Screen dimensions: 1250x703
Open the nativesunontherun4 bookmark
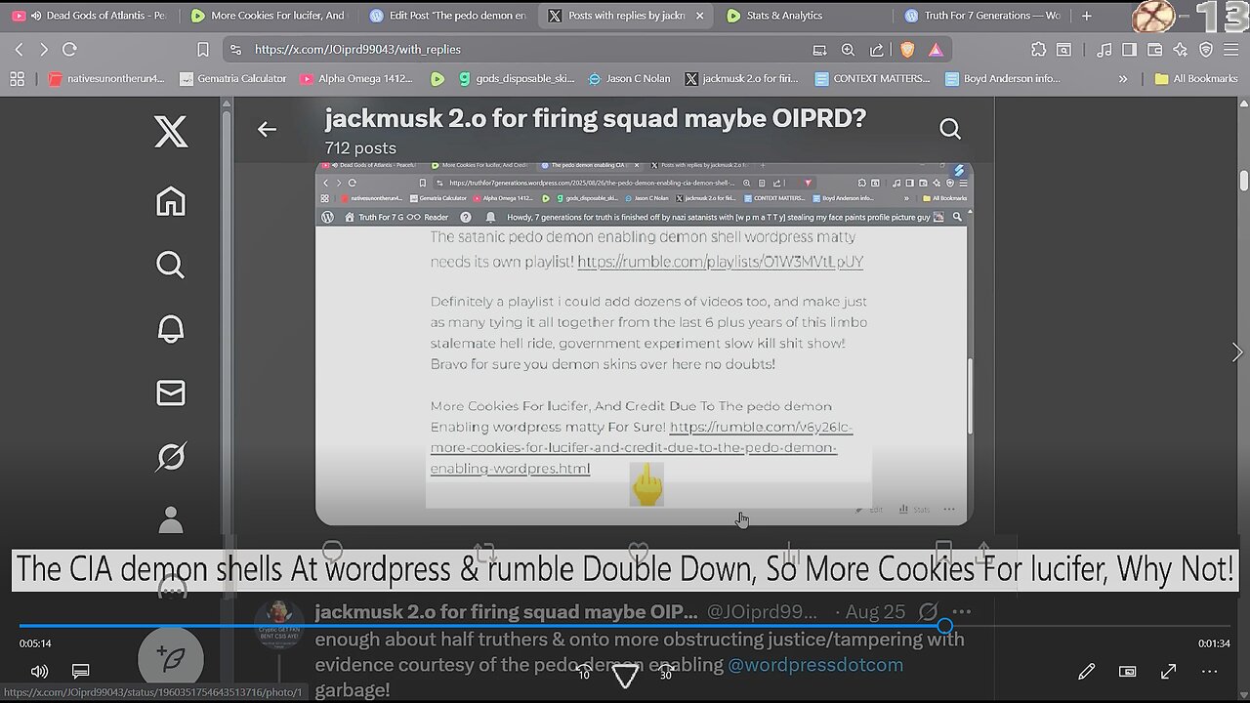click(x=107, y=79)
